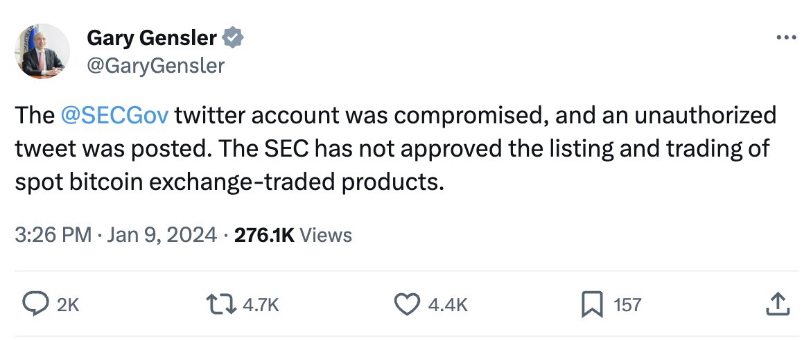The width and height of the screenshot is (811, 341).
Task: Follow the @SECGov mention link
Action: pos(115,115)
